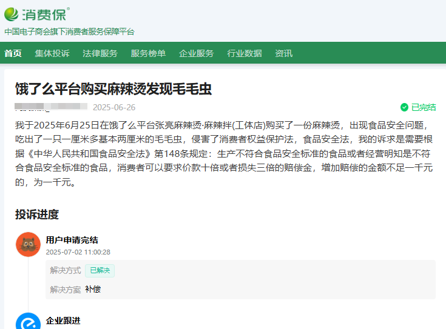Open 企业服务 from the navigation bar
The image size is (446, 329).
(x=196, y=53)
